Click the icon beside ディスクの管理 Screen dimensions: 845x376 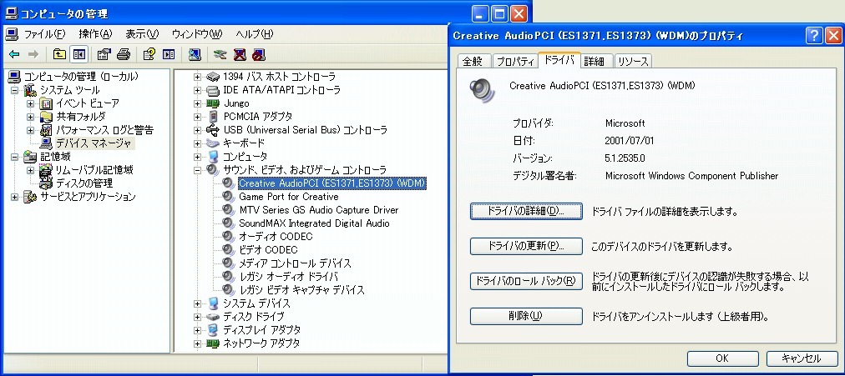point(47,183)
